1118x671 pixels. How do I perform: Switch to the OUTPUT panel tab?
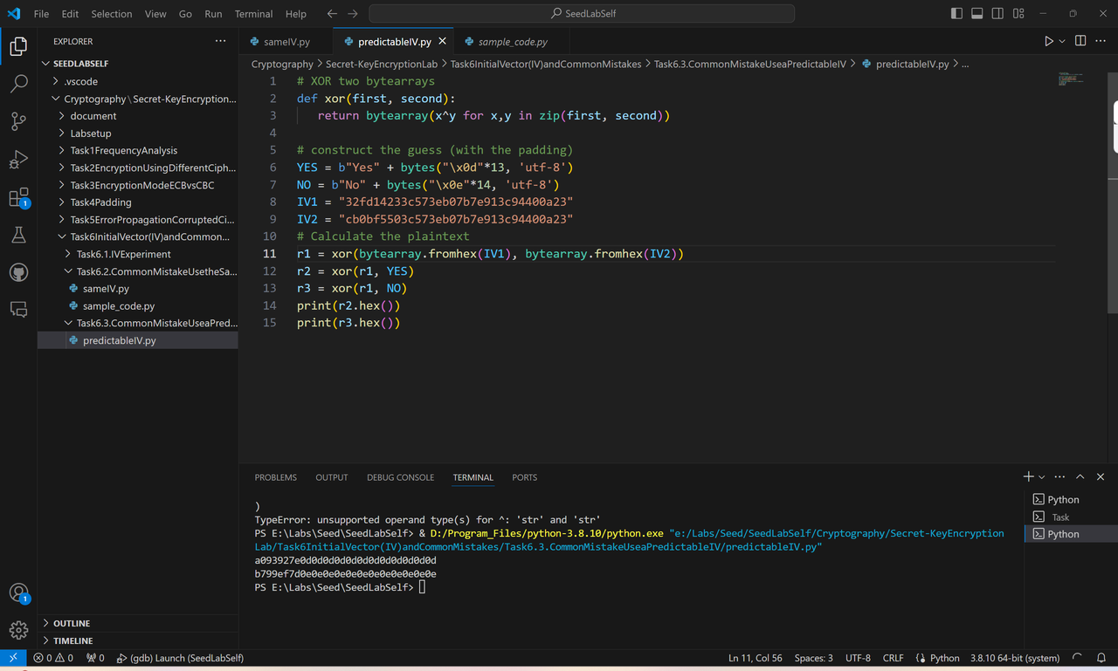tap(332, 477)
